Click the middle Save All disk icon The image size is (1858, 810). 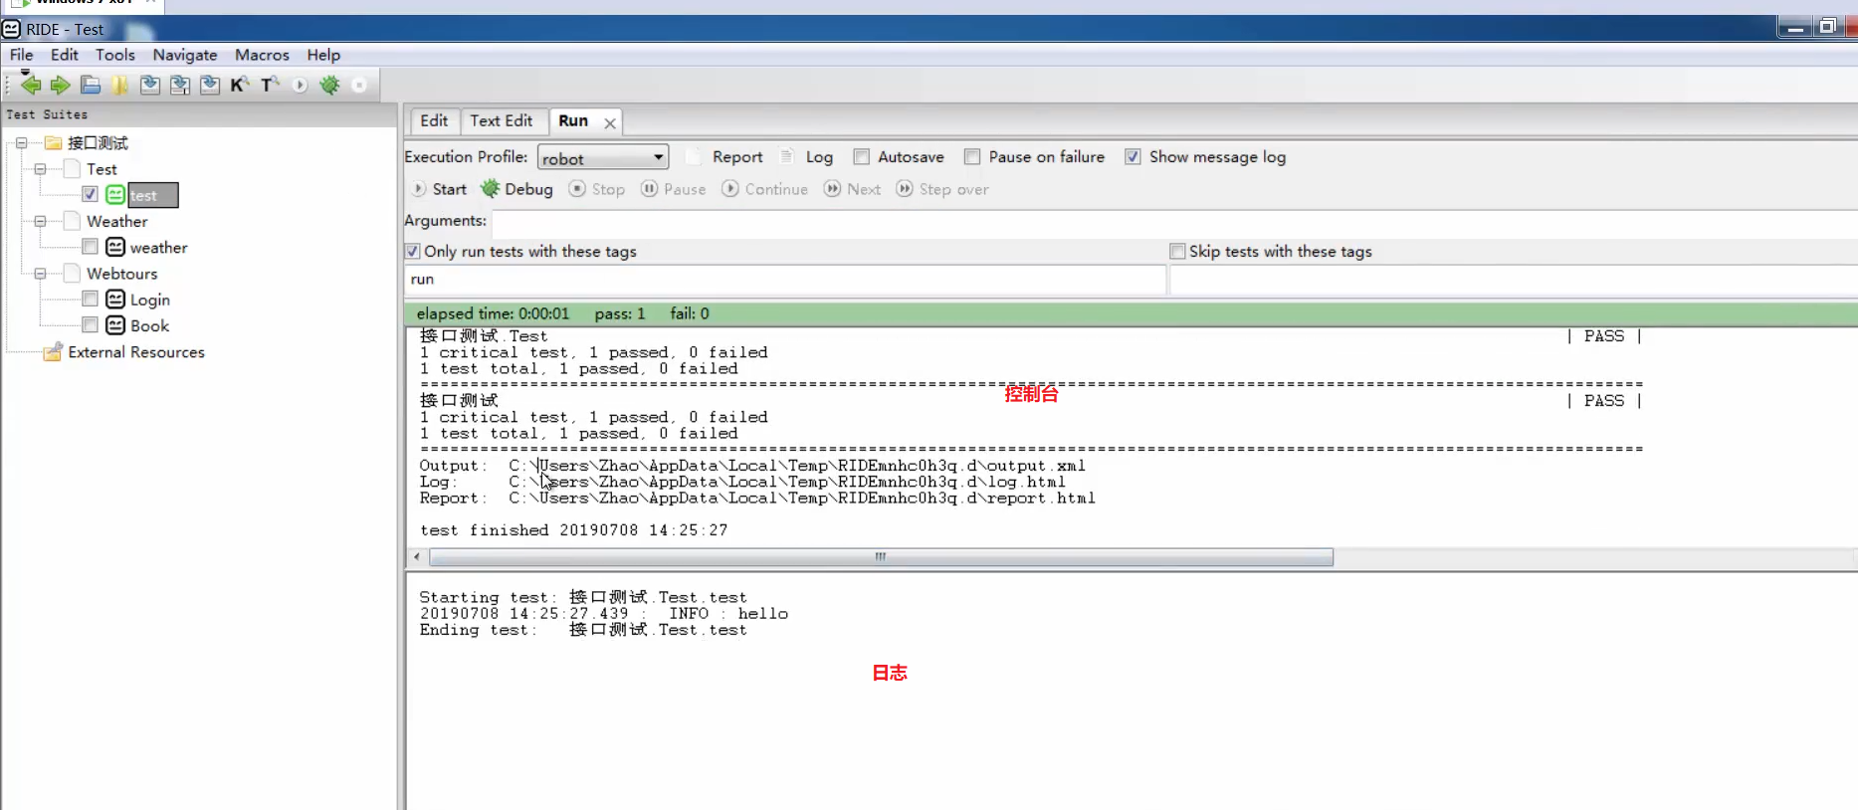pos(180,85)
